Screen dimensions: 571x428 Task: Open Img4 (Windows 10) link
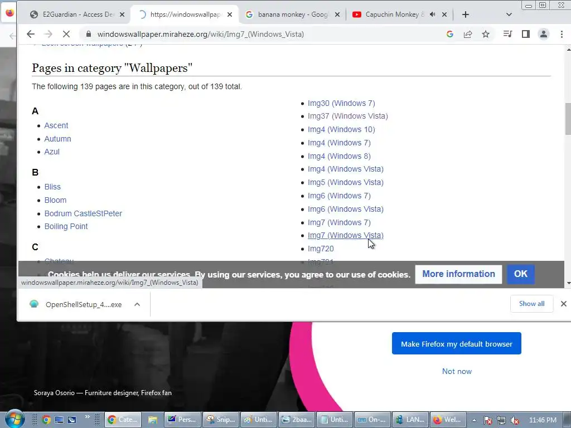pos(341,129)
